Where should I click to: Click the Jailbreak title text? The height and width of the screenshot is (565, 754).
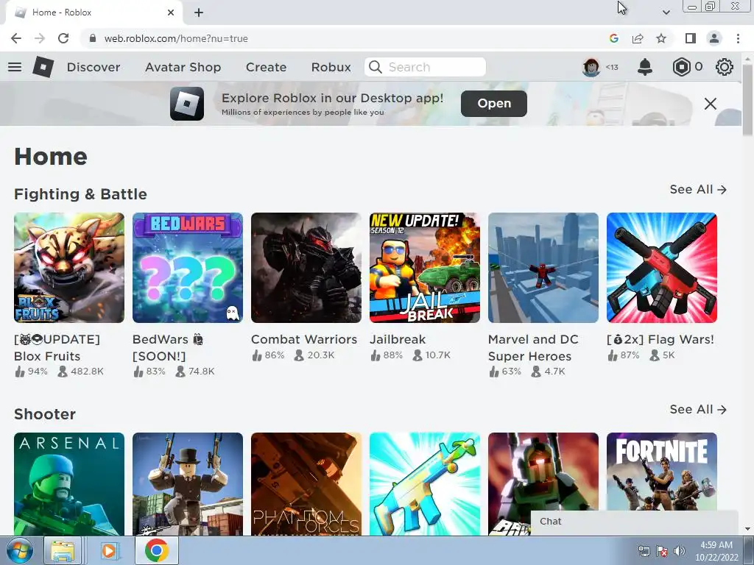click(x=398, y=339)
